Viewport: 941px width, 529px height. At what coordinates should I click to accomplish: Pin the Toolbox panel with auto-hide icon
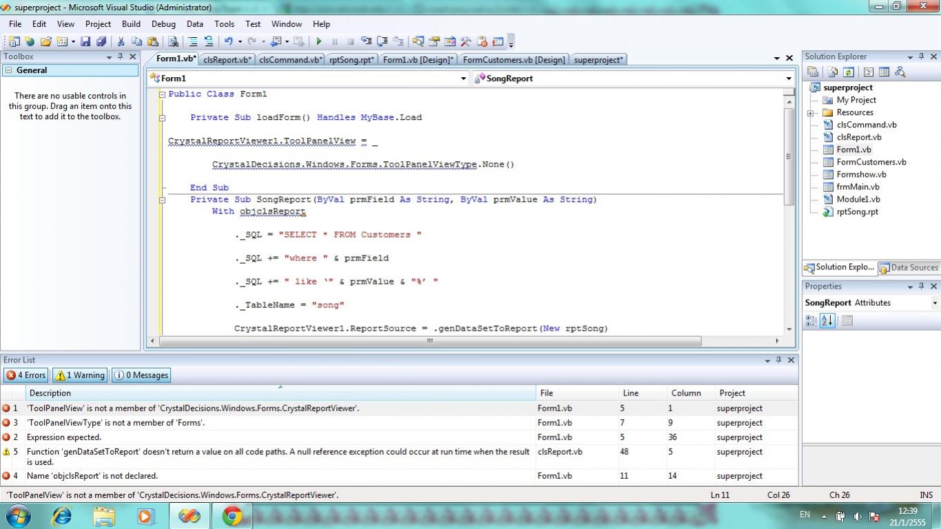click(120, 56)
